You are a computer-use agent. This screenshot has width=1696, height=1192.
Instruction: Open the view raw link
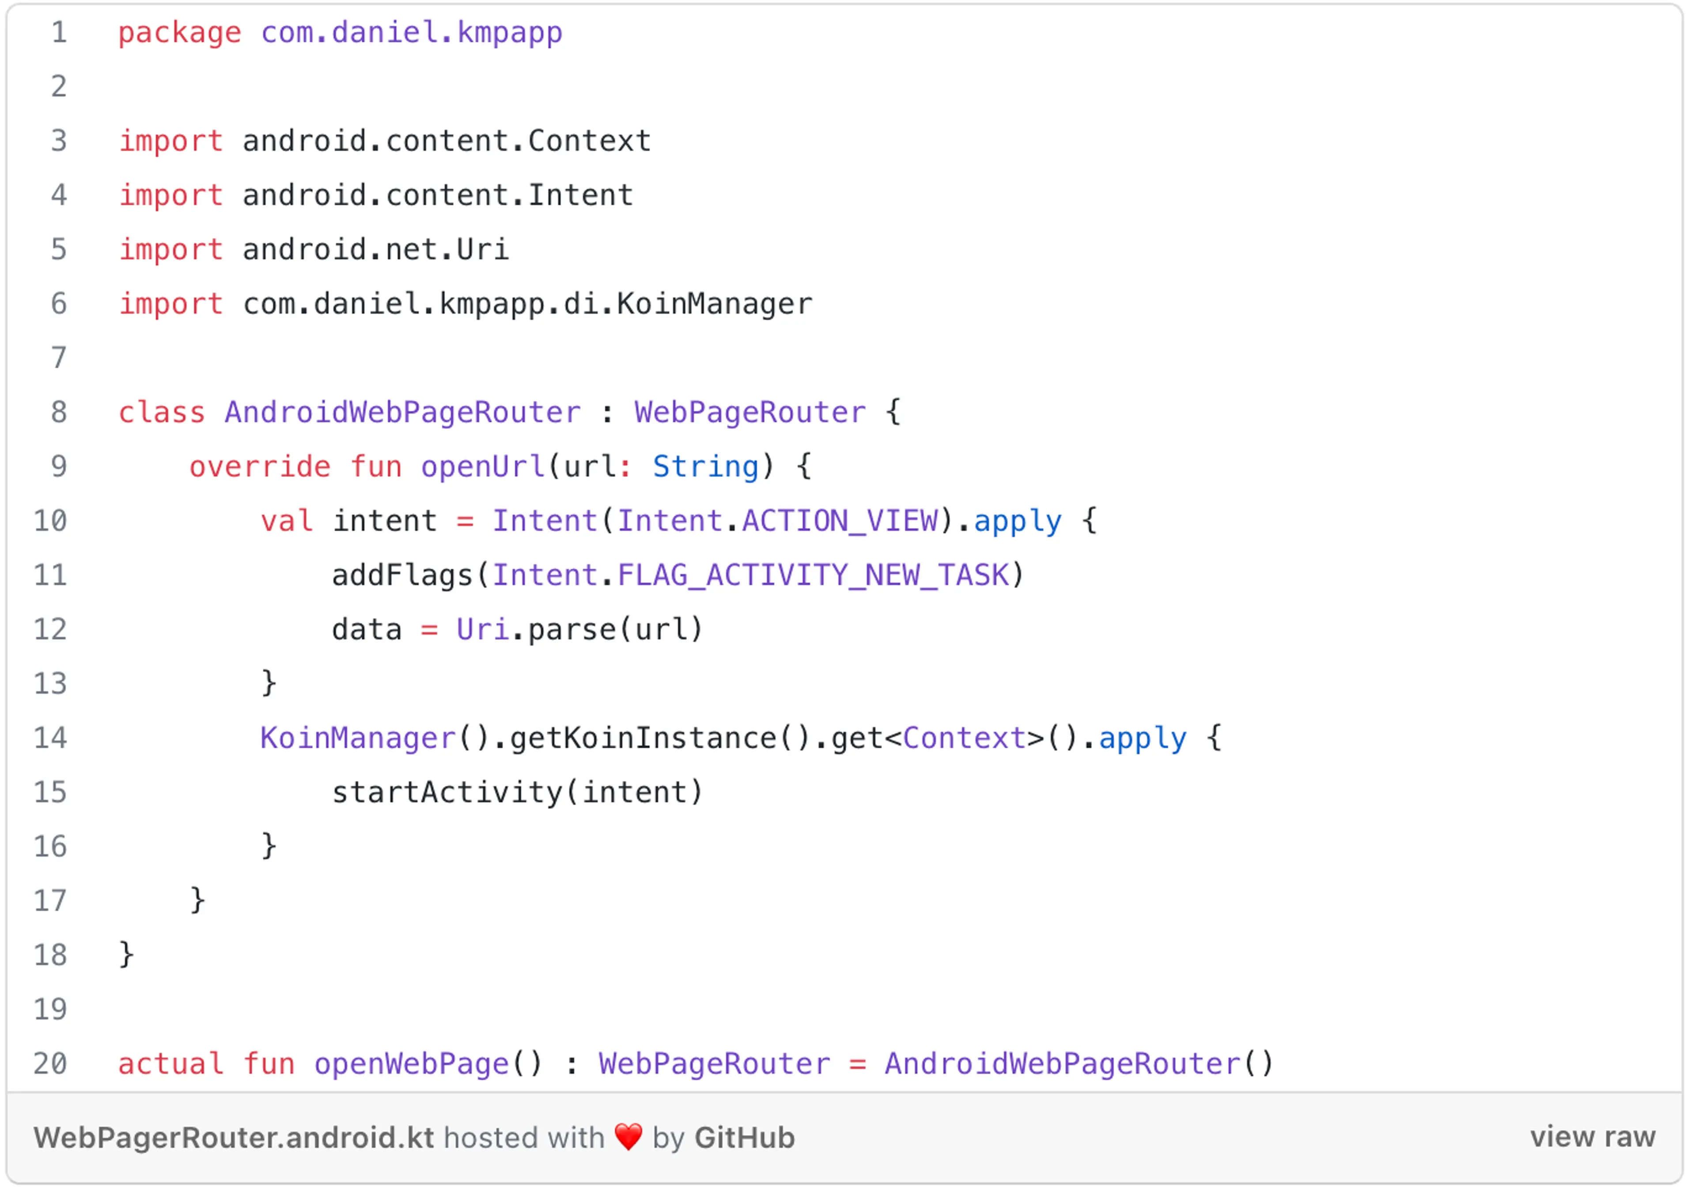click(1593, 1137)
